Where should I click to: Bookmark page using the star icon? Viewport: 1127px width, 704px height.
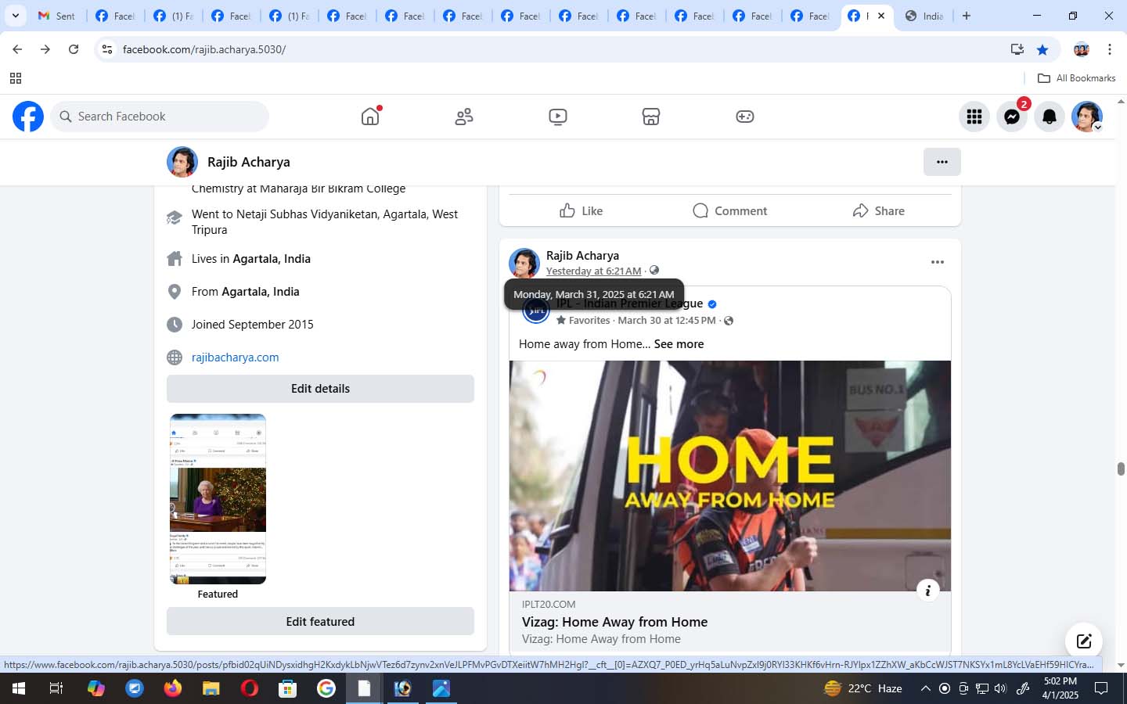(1042, 49)
